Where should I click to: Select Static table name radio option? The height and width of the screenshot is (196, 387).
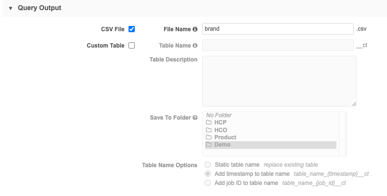(x=208, y=165)
